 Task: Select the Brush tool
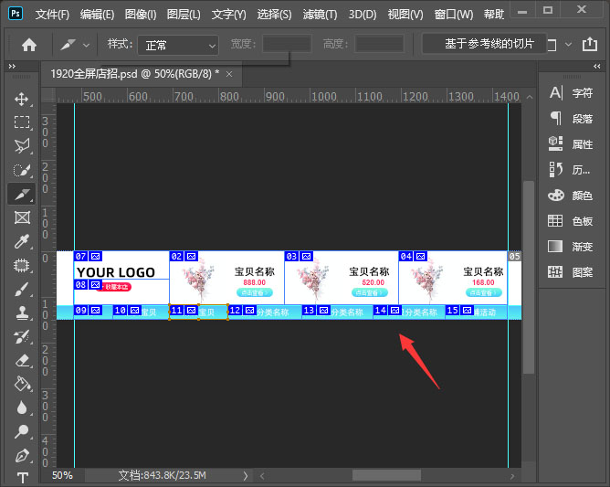point(22,290)
